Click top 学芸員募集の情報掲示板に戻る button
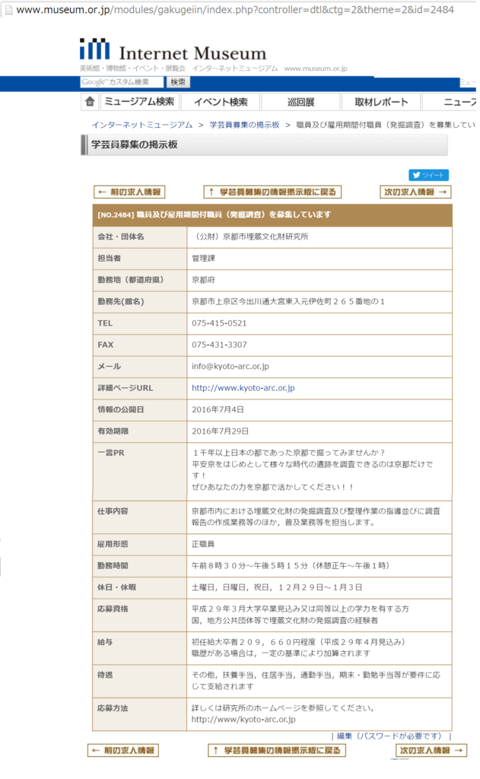This screenshot has height=779, width=480. point(272,192)
